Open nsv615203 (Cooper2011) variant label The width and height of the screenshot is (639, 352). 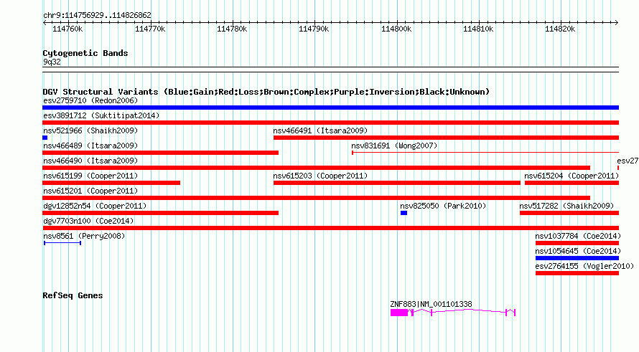320,176
